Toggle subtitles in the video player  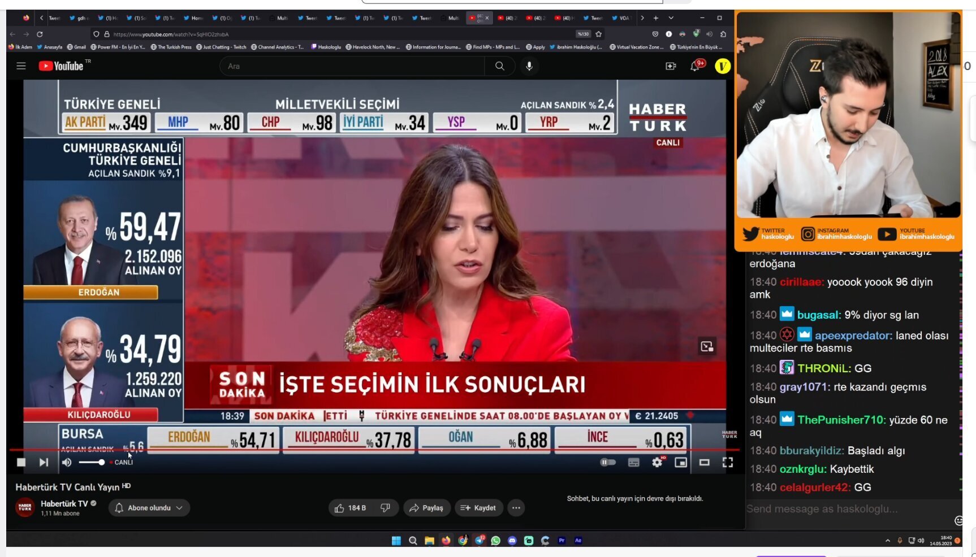click(634, 462)
